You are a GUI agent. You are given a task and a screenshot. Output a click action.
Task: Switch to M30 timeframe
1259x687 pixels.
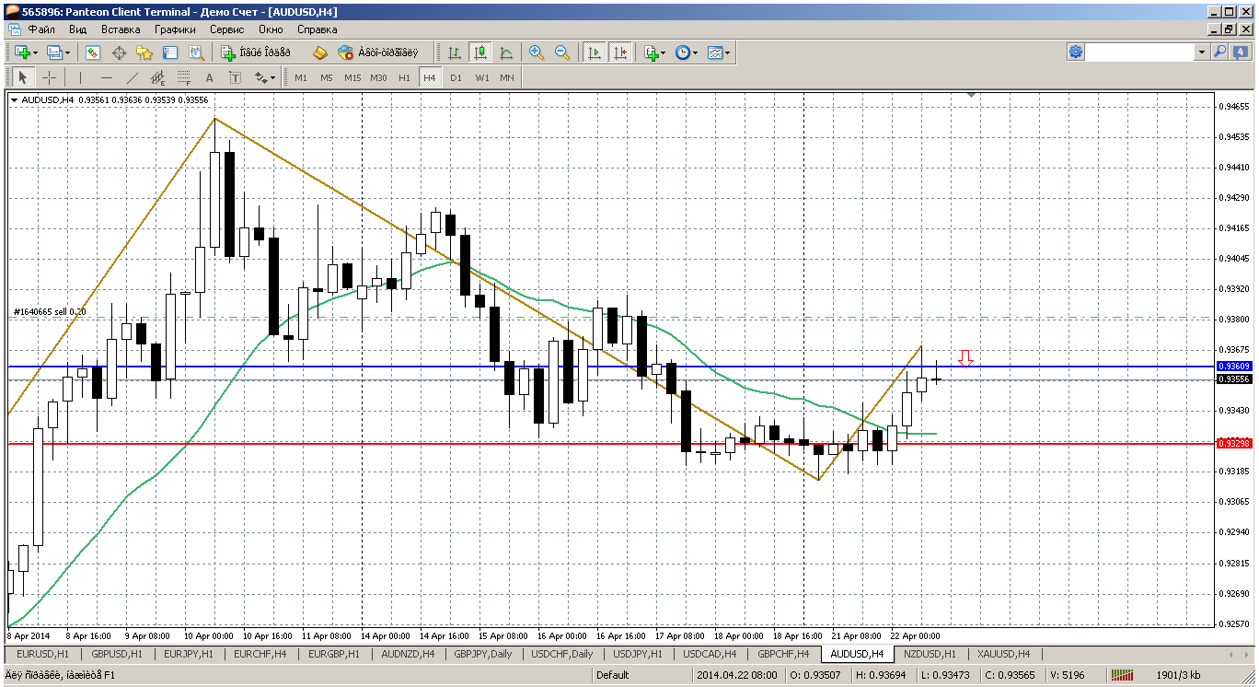pyautogui.click(x=378, y=77)
